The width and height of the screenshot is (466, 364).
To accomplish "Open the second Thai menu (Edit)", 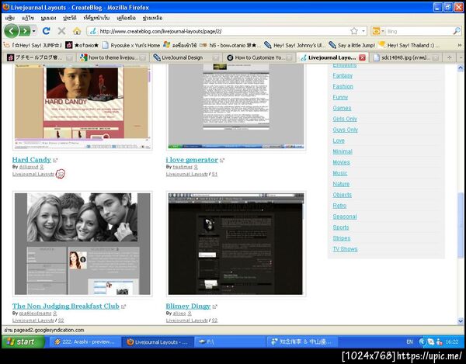I will tap(28, 18).
